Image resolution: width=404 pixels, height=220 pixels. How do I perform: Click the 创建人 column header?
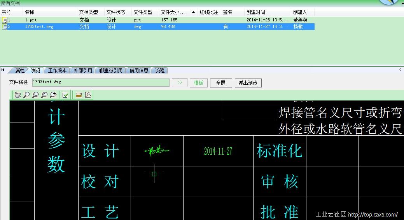[300, 12]
